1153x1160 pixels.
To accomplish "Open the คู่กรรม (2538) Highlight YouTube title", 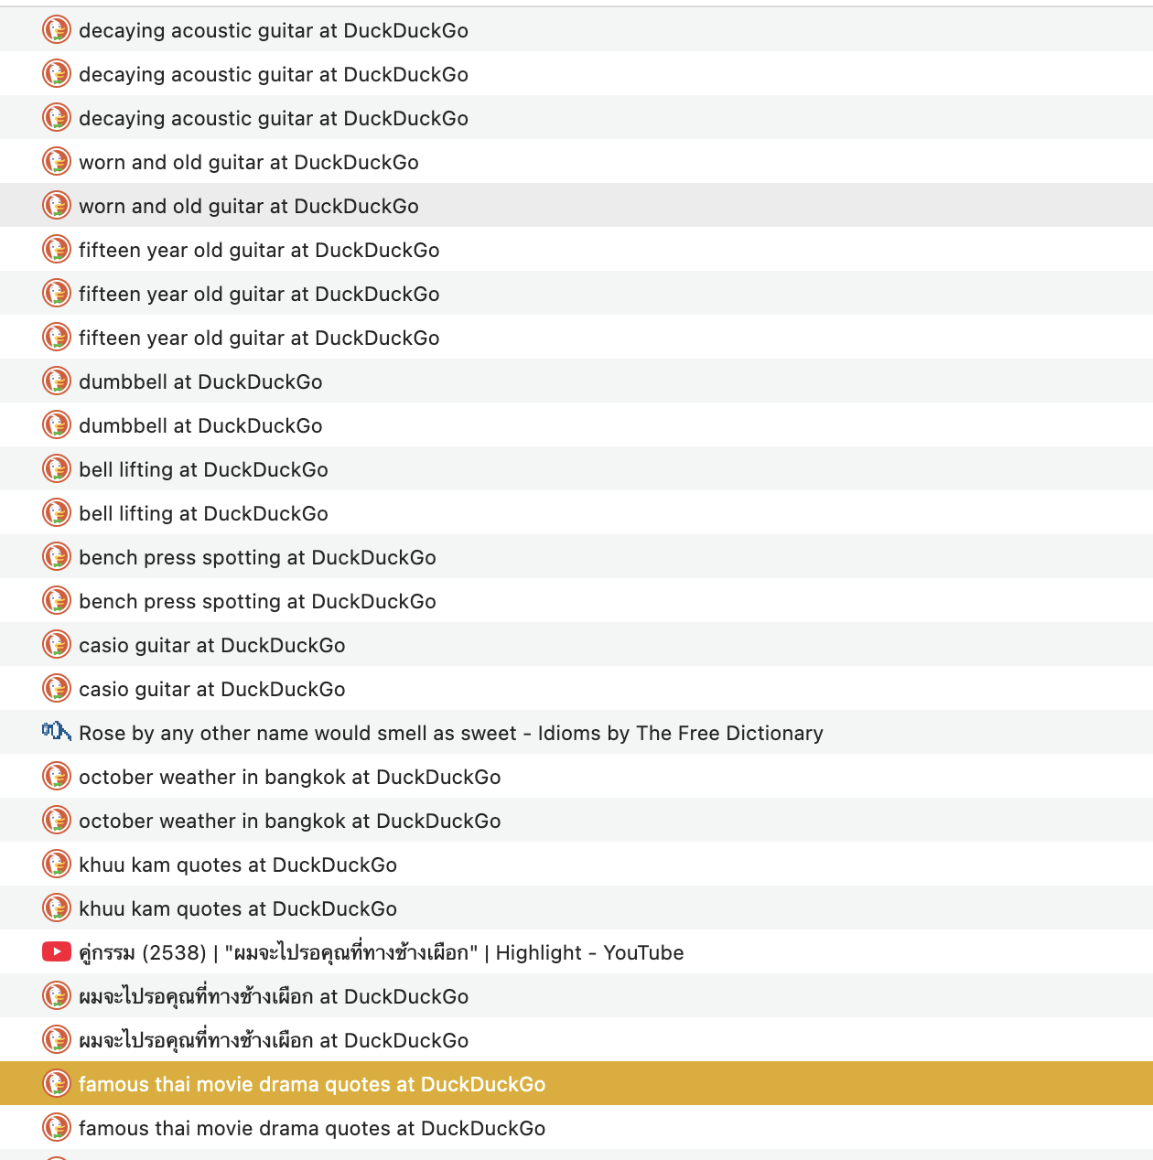I will 381,952.
